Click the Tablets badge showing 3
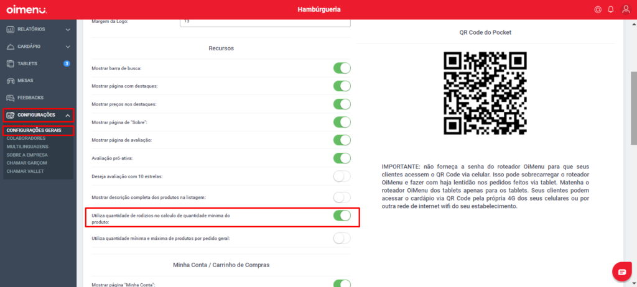 tap(67, 64)
